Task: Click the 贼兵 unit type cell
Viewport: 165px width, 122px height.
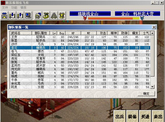Action: point(41,73)
